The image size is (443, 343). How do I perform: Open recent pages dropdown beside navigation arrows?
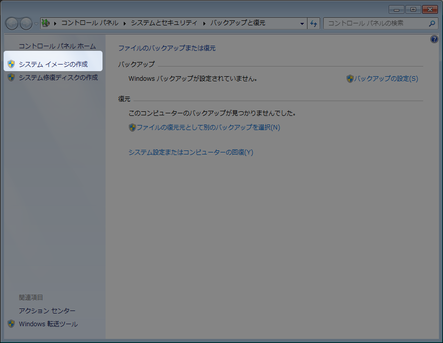[x=36, y=23]
